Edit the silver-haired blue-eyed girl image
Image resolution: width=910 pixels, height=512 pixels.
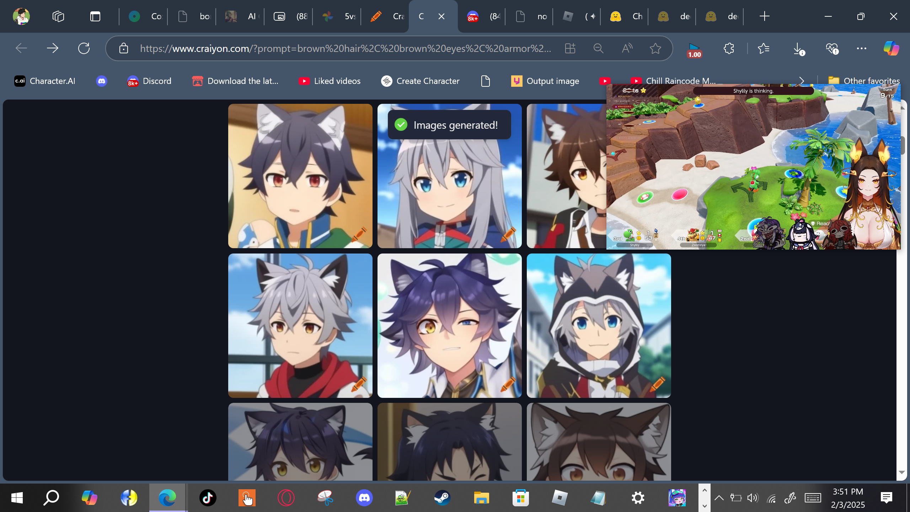click(508, 234)
